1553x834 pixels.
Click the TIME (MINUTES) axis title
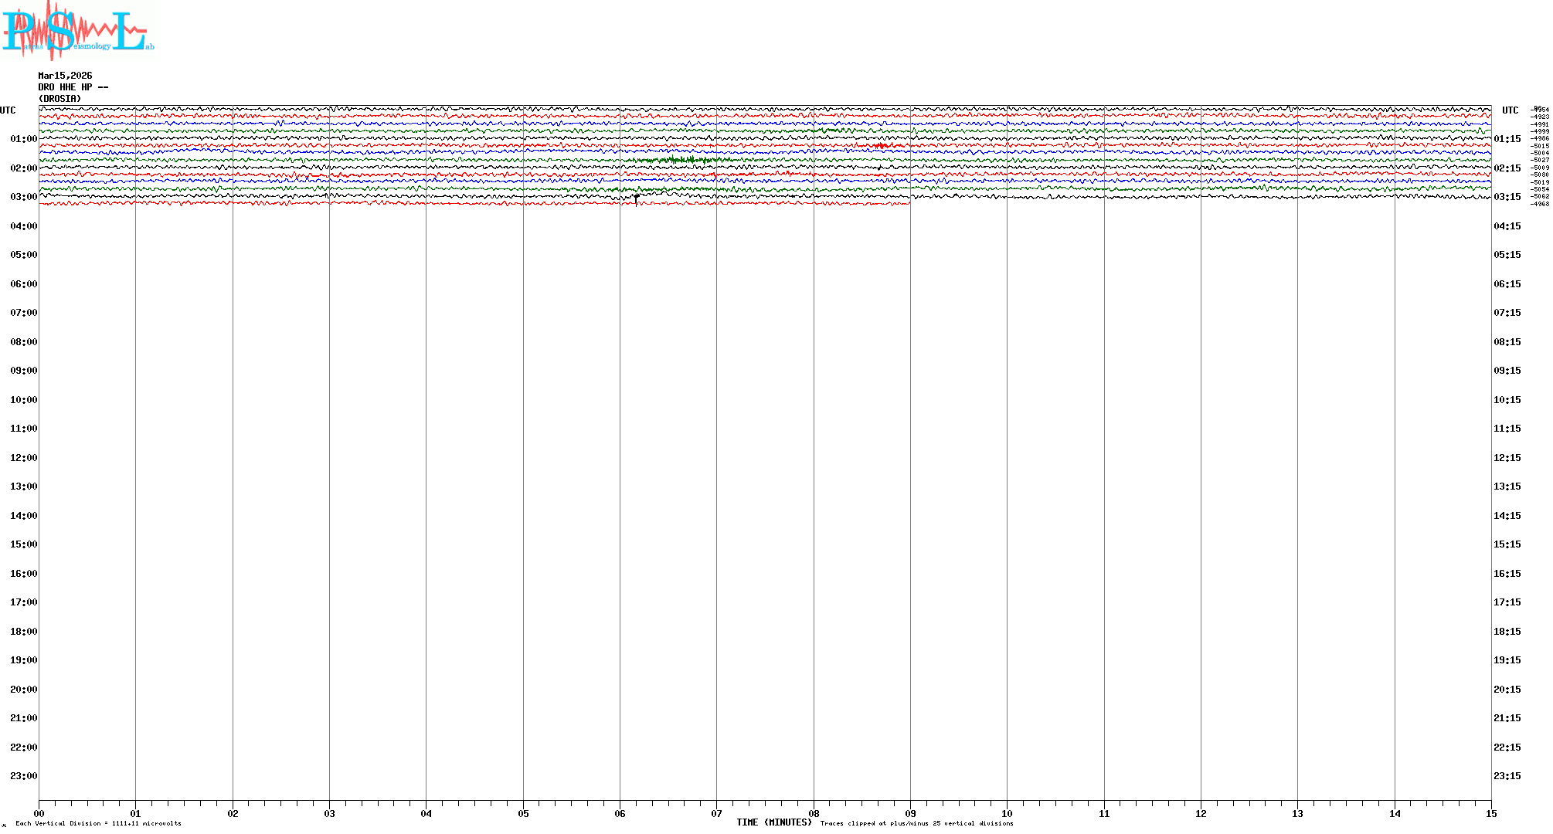(x=773, y=822)
